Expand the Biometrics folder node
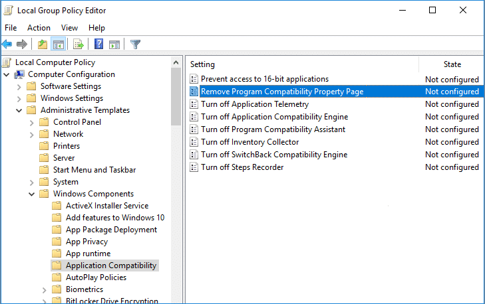485x304 pixels. 45,289
